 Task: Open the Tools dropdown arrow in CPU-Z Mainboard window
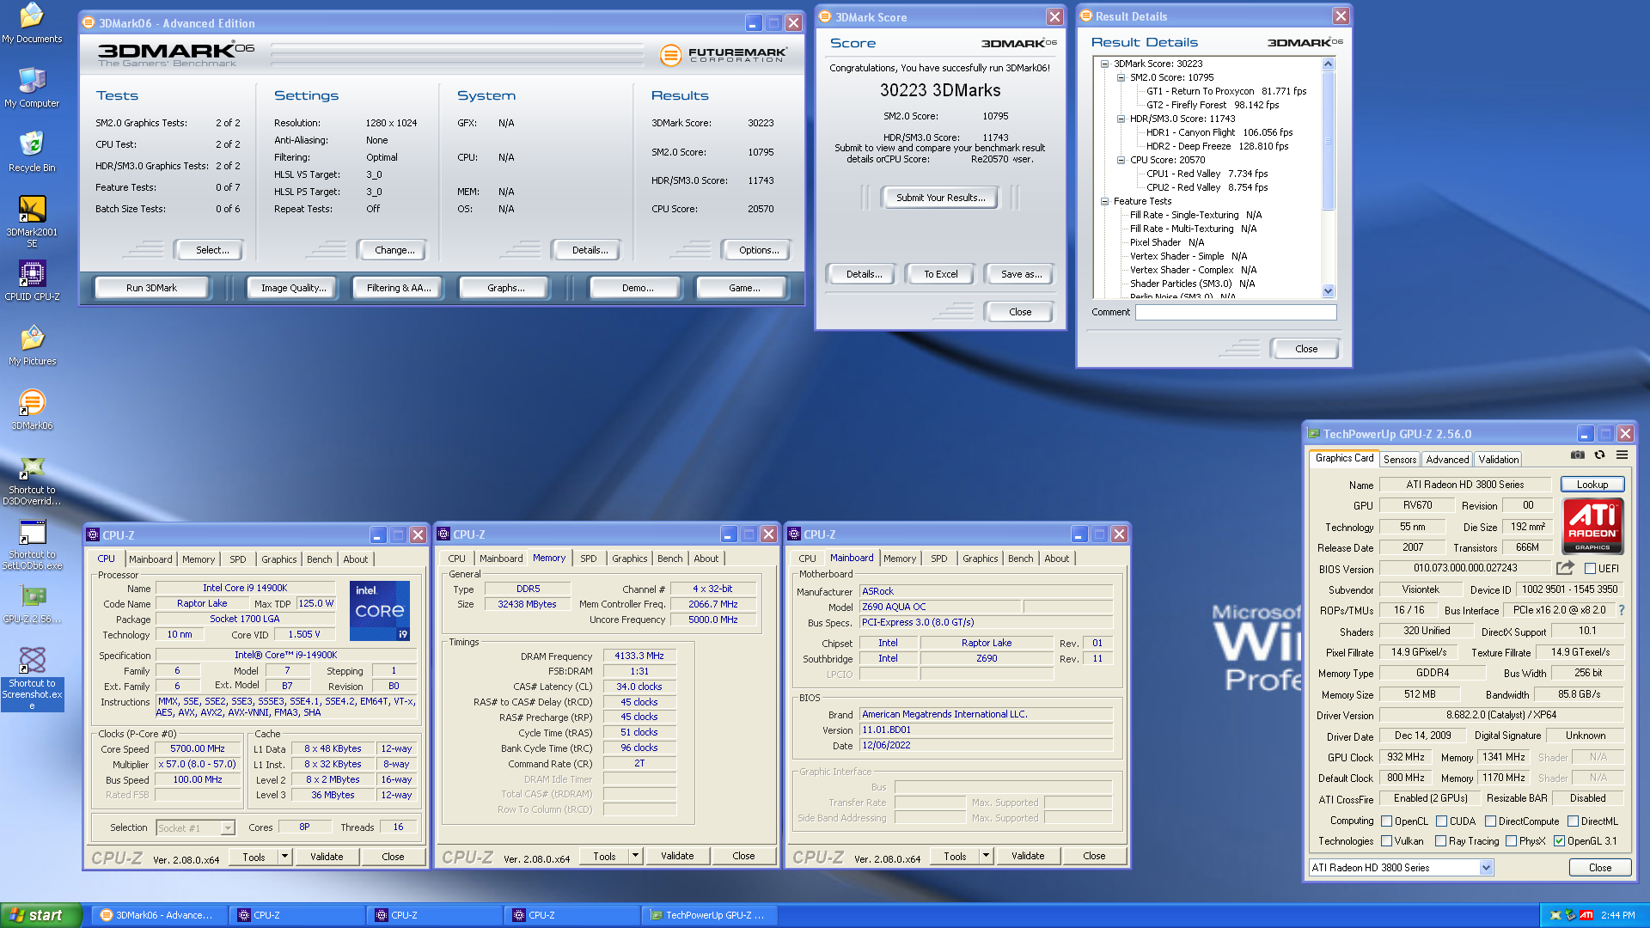tap(986, 856)
